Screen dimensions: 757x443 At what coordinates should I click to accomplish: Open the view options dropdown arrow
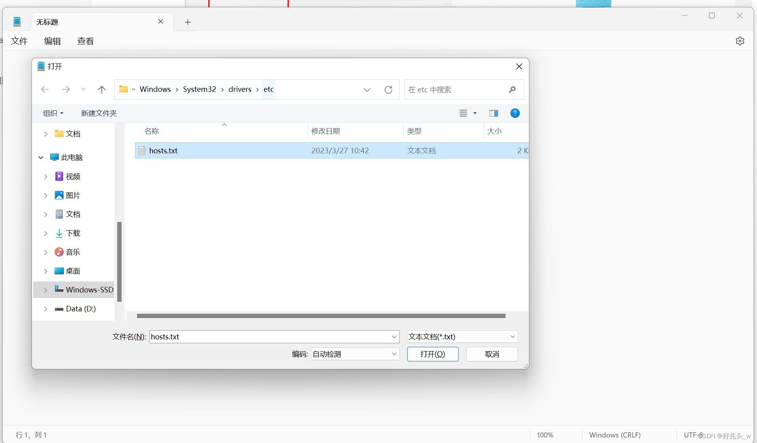click(475, 113)
